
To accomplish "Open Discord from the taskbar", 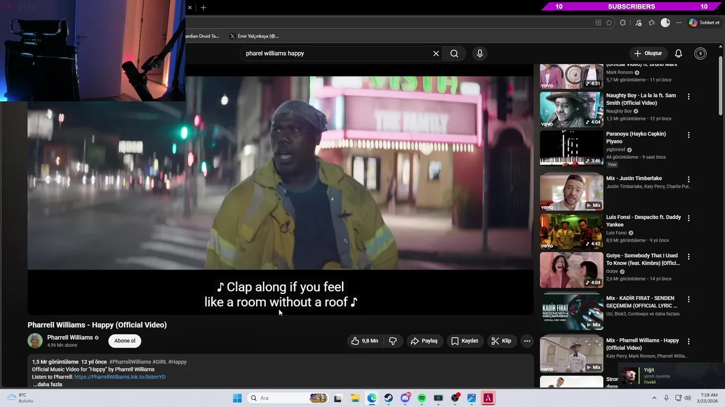I will coord(405,398).
